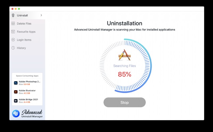Image resolution: width=213 pixels, height=132 pixels.
Task: Click the History clock icon
Action: (x=13, y=48)
